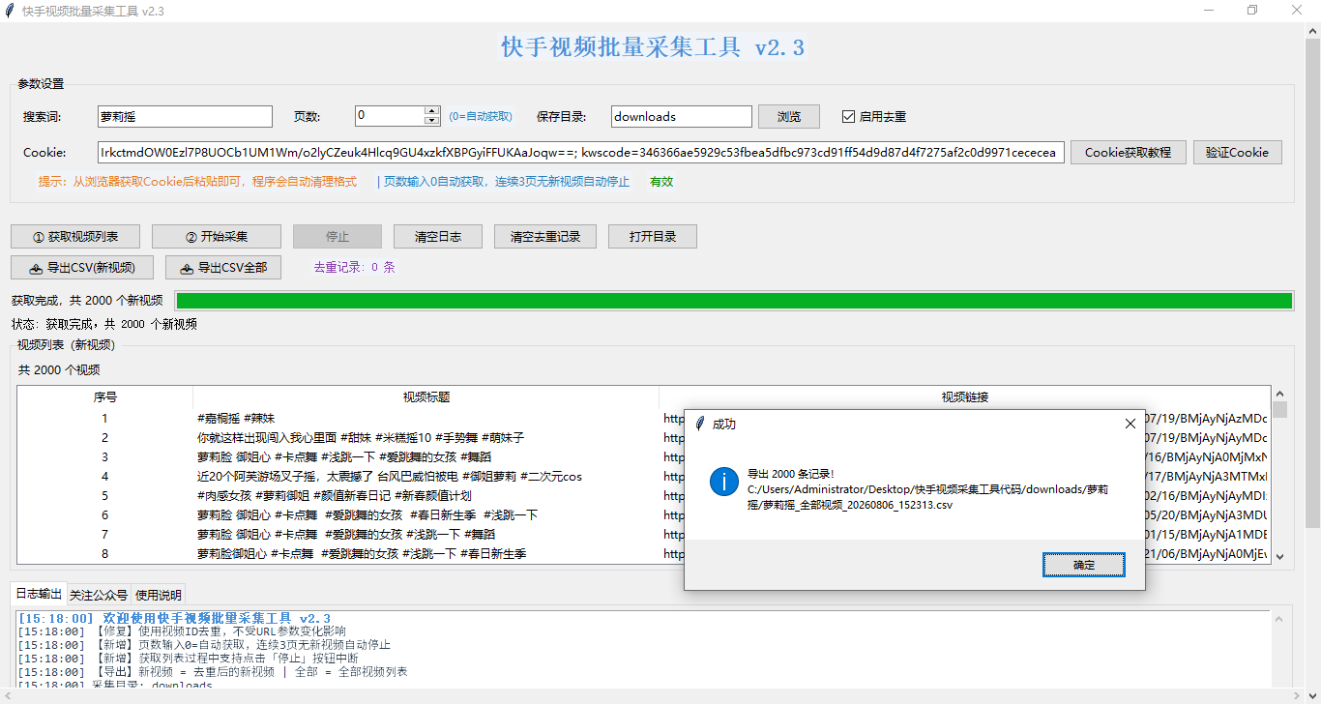Click the 序号 column header
This screenshot has height=704, width=1321.
(x=105, y=396)
